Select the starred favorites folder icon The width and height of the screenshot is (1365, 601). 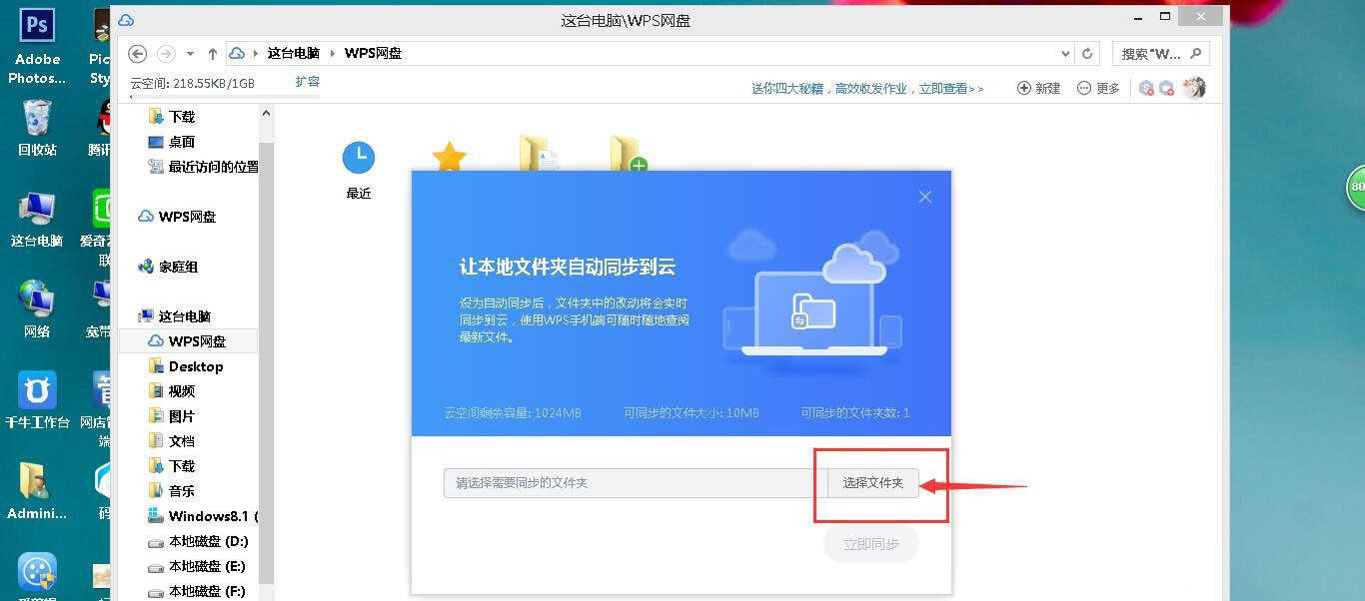coord(449,156)
